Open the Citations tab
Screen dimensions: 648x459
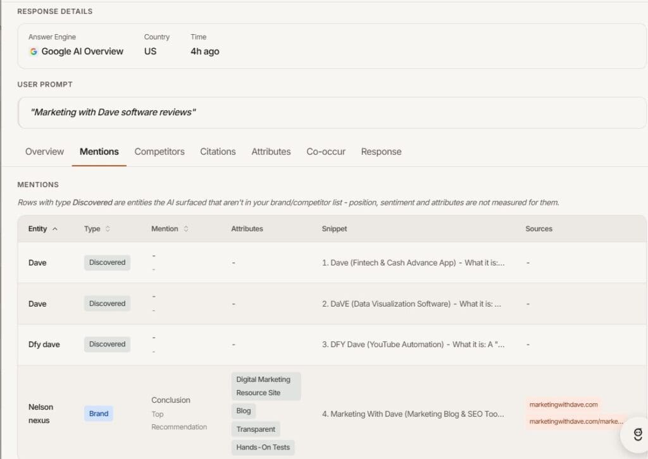pos(218,152)
